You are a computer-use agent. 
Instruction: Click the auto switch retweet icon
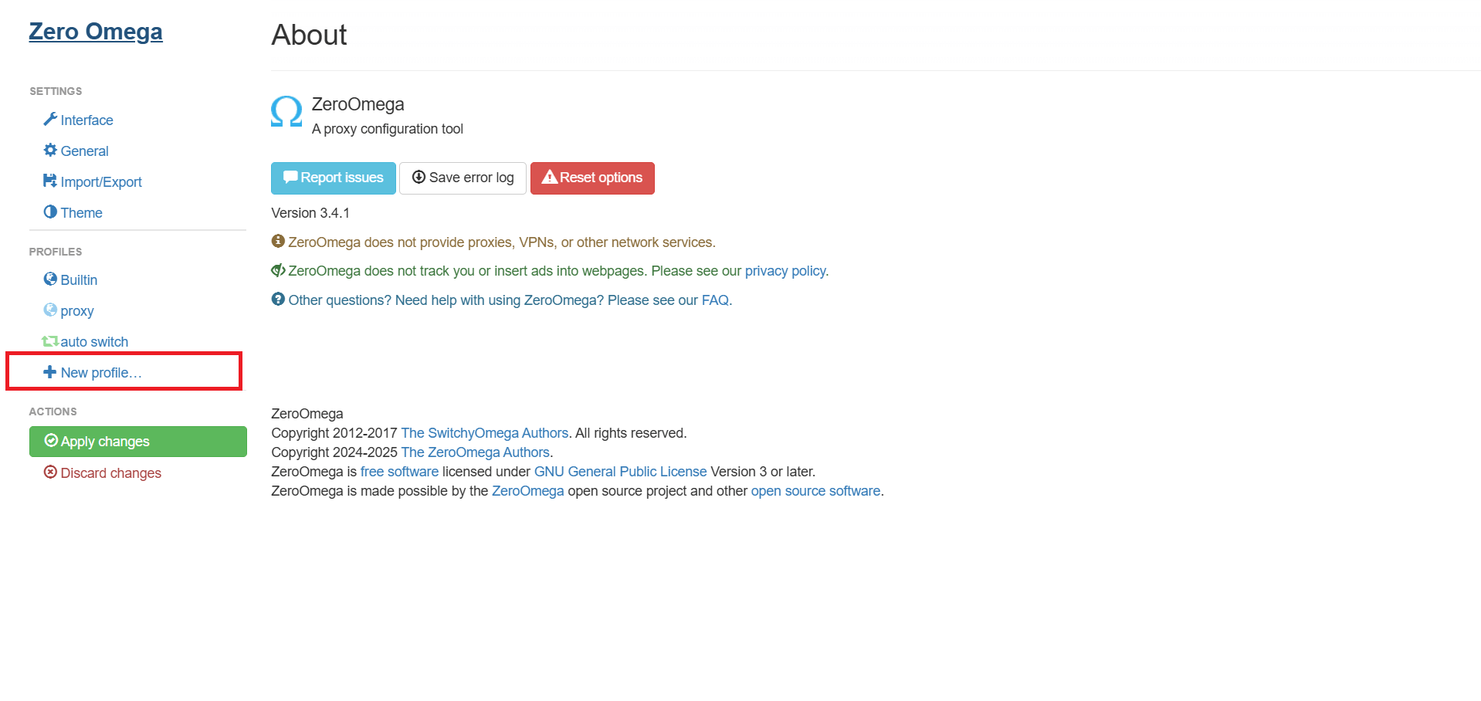point(50,340)
